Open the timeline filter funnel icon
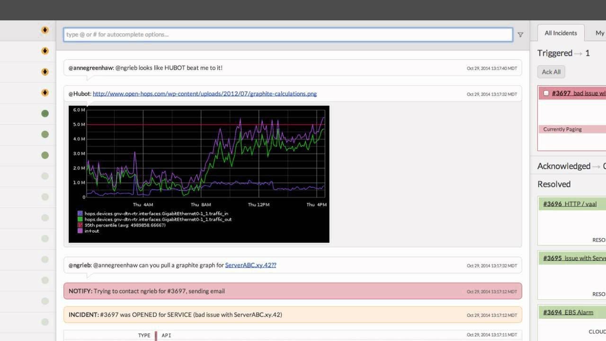The width and height of the screenshot is (606, 341). pyautogui.click(x=520, y=35)
